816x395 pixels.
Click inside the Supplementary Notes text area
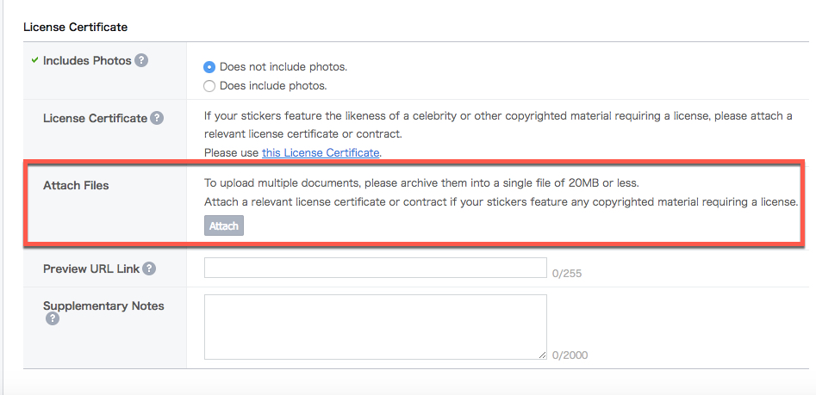coord(375,326)
